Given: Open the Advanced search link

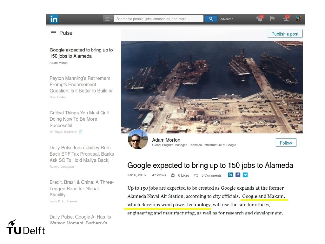Looking at the screenshot, I should [227, 19].
